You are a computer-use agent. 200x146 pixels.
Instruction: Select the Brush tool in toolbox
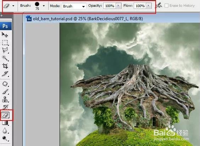pyautogui.click(x=5, y=92)
